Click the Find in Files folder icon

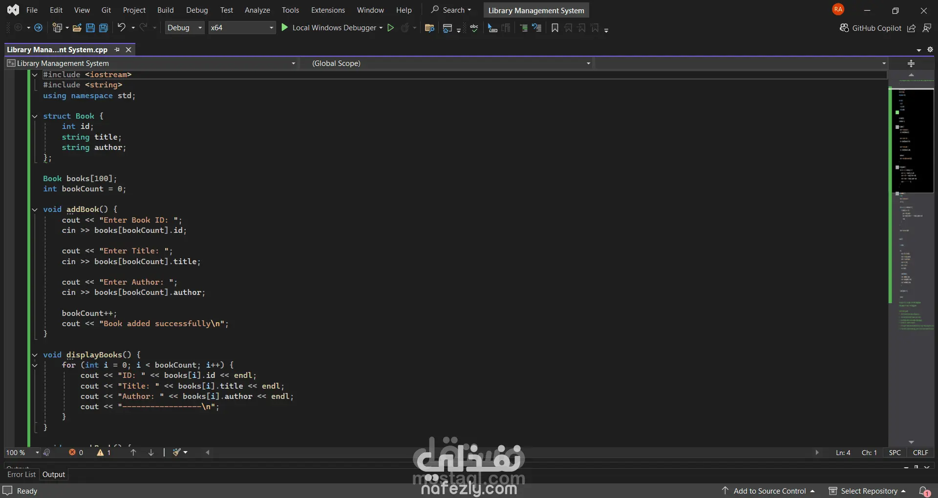429,28
